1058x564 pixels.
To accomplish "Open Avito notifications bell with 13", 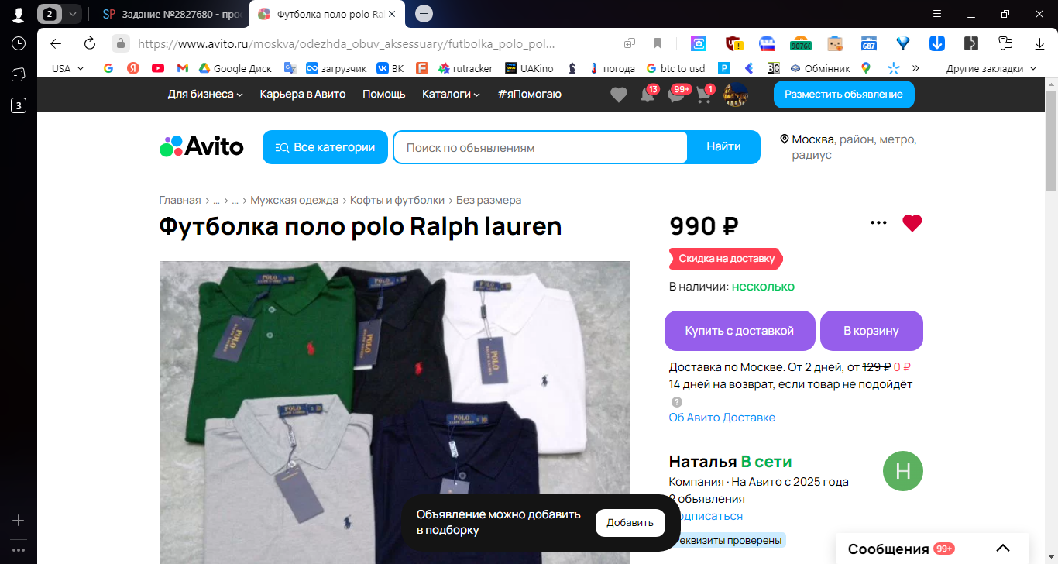I will click(x=648, y=94).
